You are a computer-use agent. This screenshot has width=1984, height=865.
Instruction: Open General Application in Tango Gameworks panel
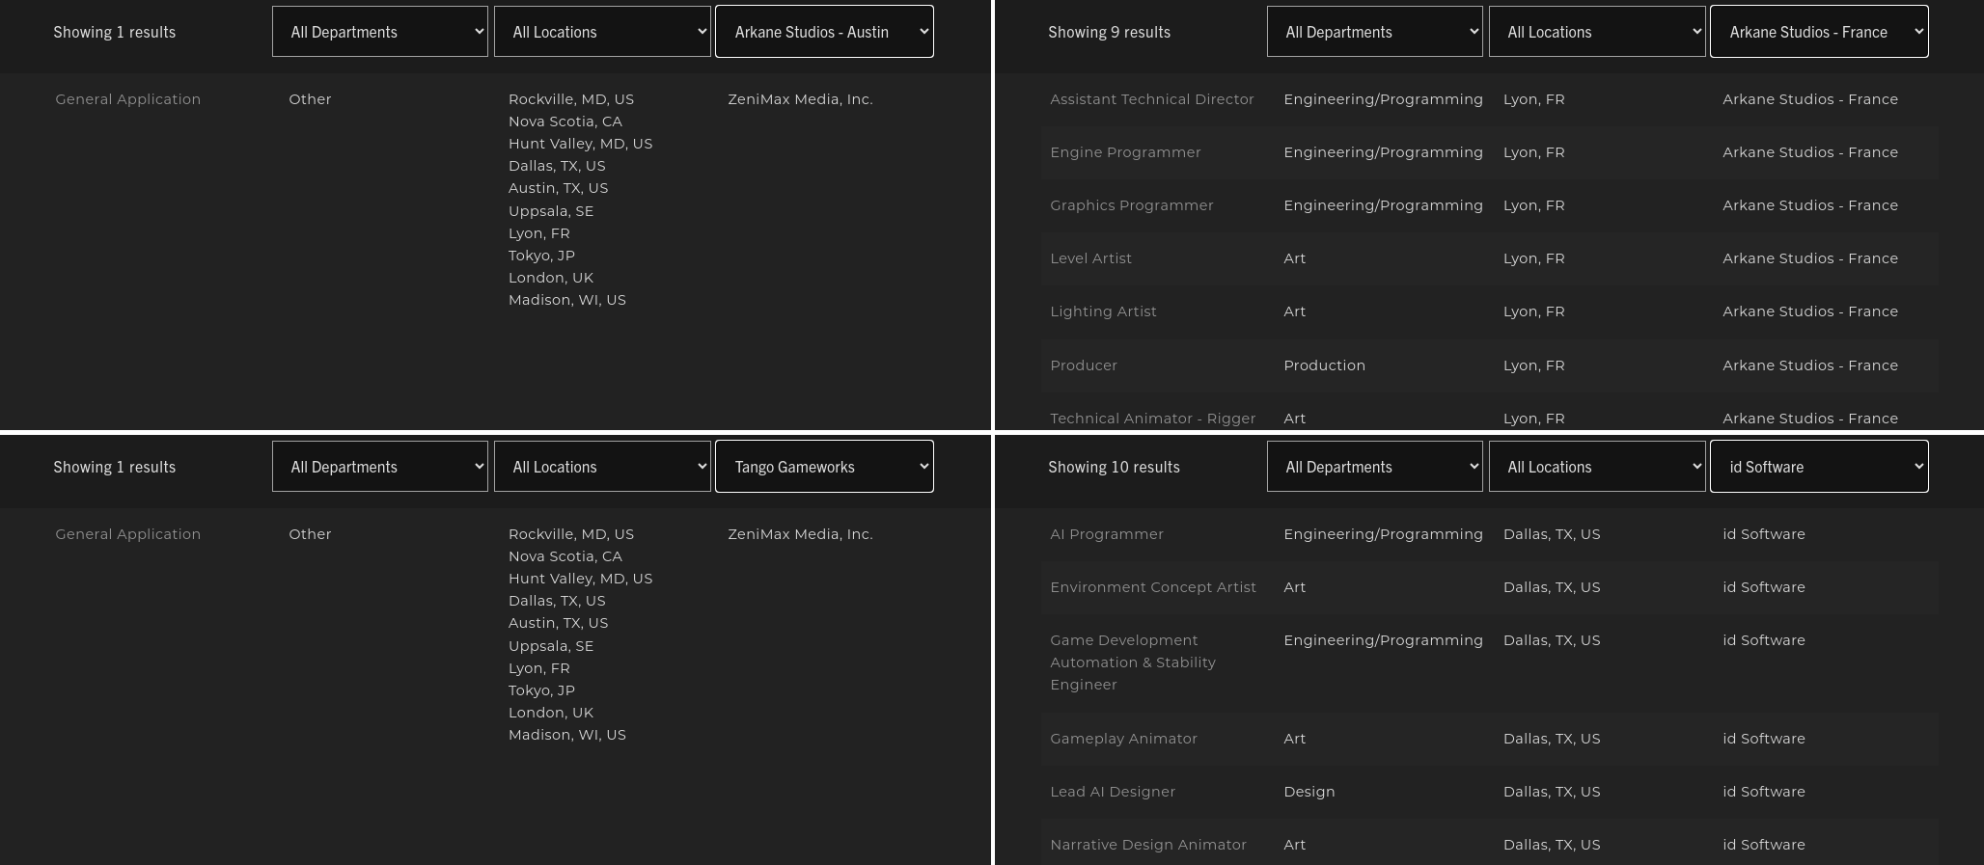(x=128, y=534)
